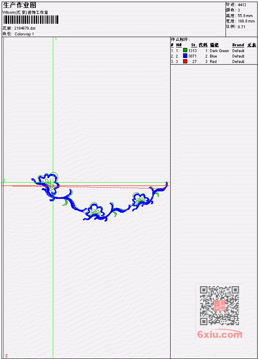
Task: Select the embroidered floral vine design preview
Action: click(99, 197)
